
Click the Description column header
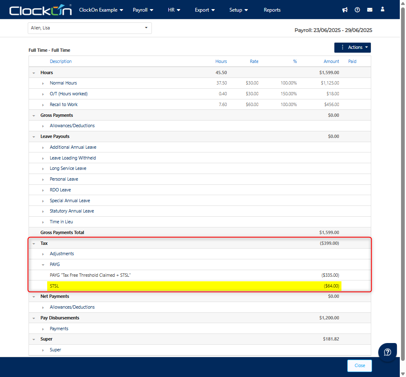61,62
